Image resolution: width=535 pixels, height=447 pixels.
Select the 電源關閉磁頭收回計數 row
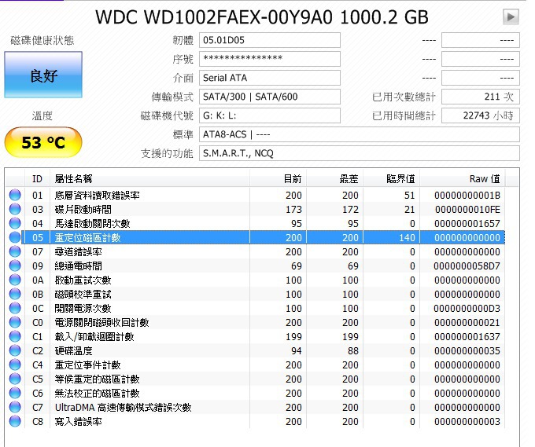pos(255,322)
